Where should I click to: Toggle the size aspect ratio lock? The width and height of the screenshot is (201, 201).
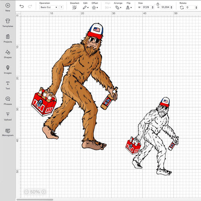coord(158,4)
